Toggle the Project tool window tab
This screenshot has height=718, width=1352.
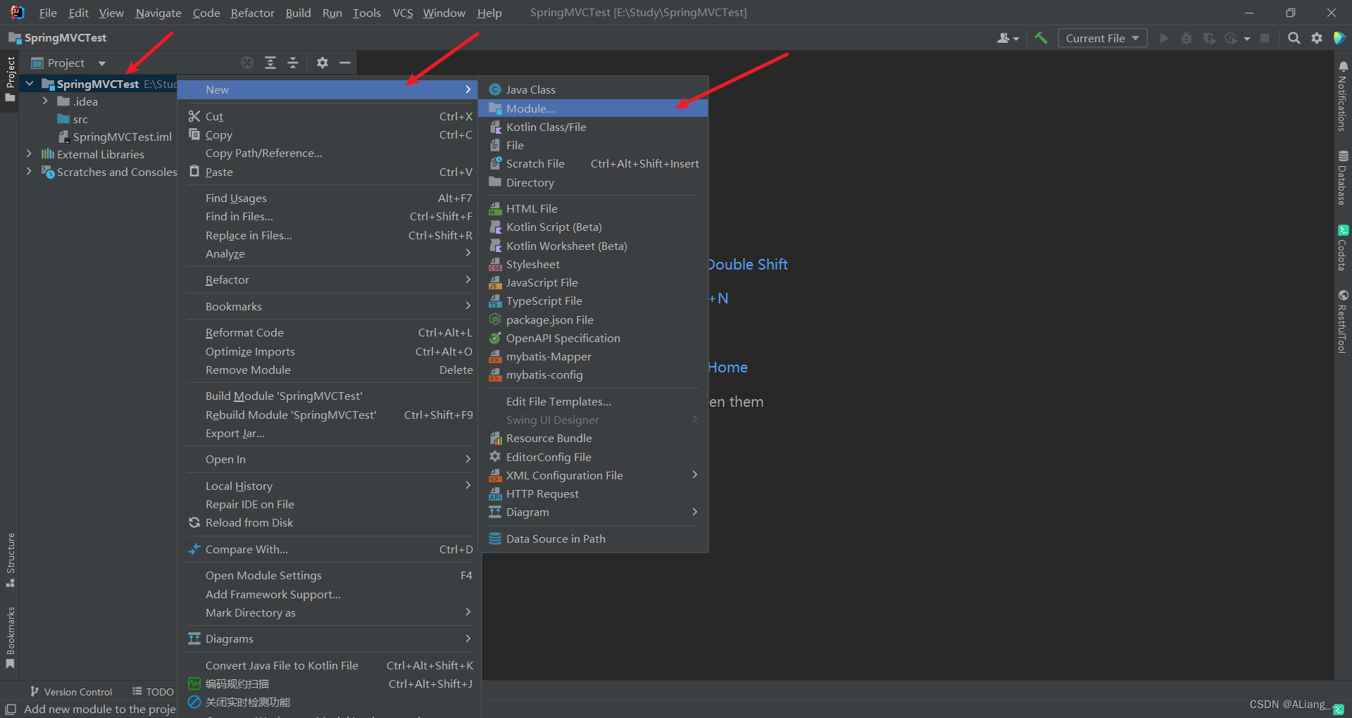[10, 79]
